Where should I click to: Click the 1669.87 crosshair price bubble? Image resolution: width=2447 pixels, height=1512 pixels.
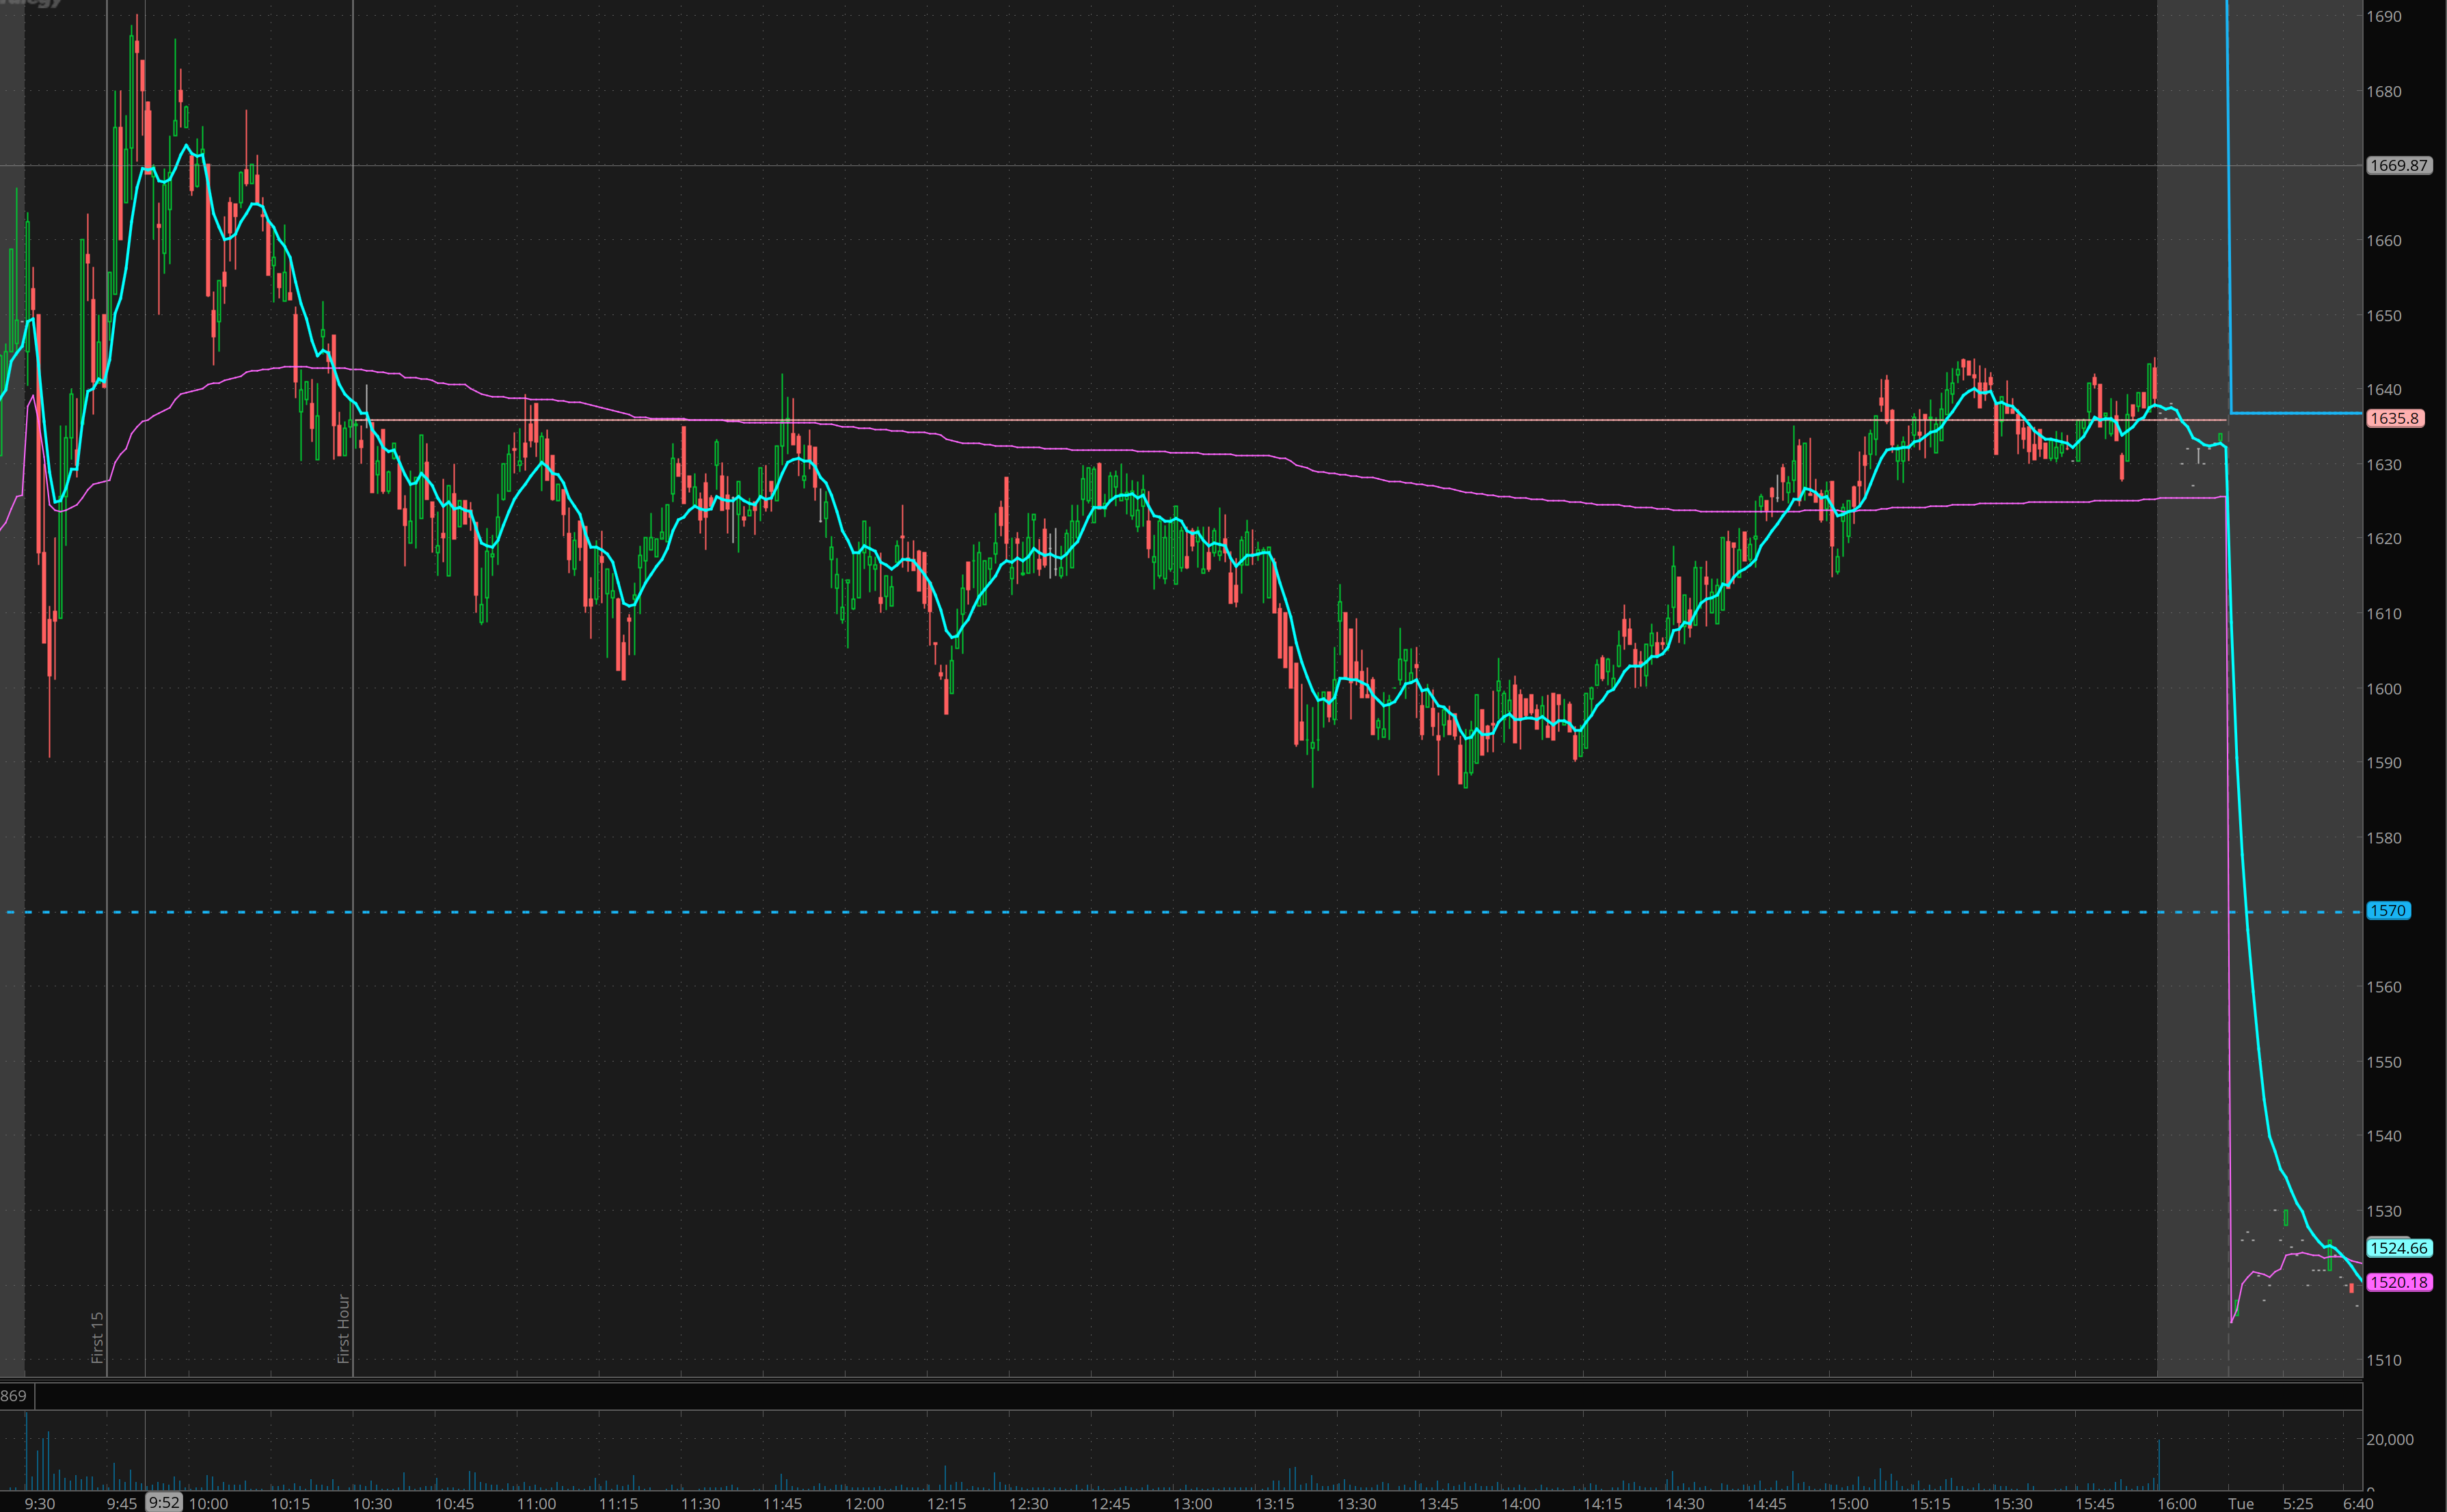[2398, 166]
